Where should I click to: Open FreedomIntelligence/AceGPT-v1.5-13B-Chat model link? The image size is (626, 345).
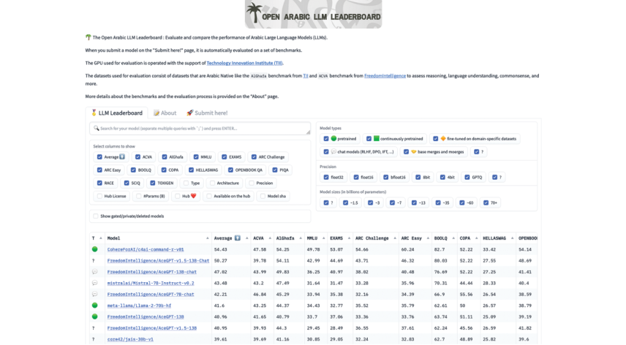tap(158, 260)
